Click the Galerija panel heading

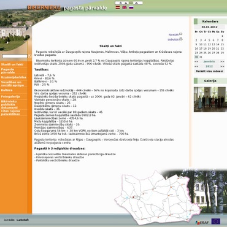[x=210, y=81]
